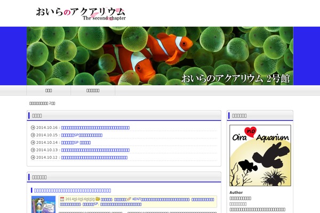This screenshot has width=320, height=213.
Task: Click arrow icon beside 2014.10.12 entry
Action: coord(33,158)
